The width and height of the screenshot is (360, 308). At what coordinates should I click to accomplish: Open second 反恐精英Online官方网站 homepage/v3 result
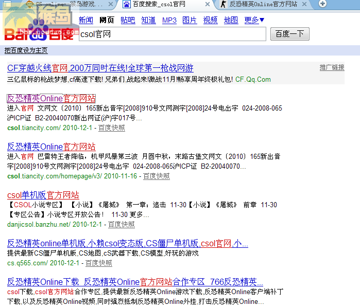tap(51, 147)
